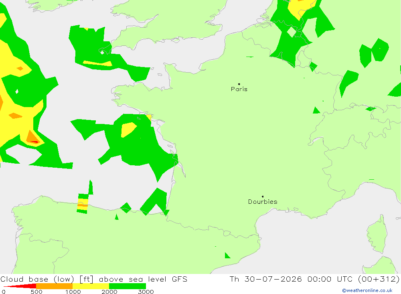Screen dimensions: 401x294
Task: Click the yellow 1000-2000 legend segment
Action: 91,286
